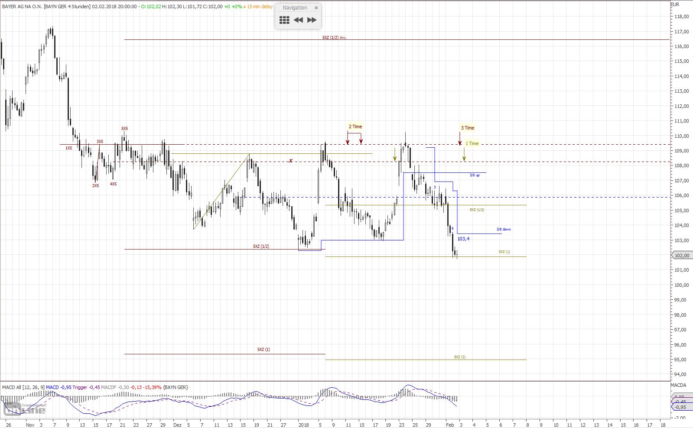
Task: Click the '3/6 down' level label
Action: 504,229
